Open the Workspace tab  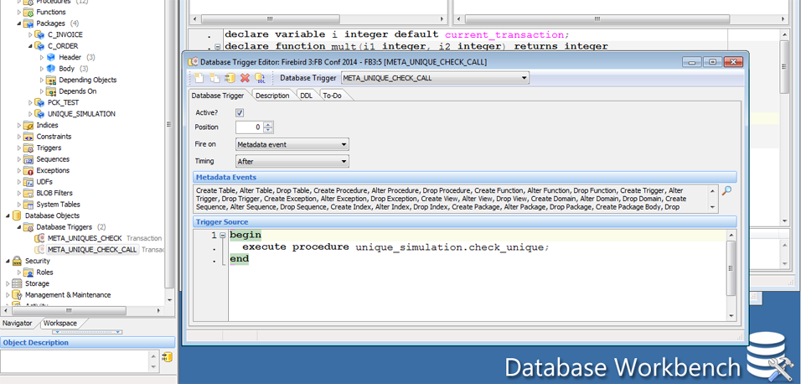[x=59, y=323]
